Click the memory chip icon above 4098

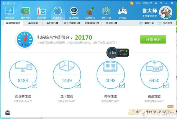point(111,66)
